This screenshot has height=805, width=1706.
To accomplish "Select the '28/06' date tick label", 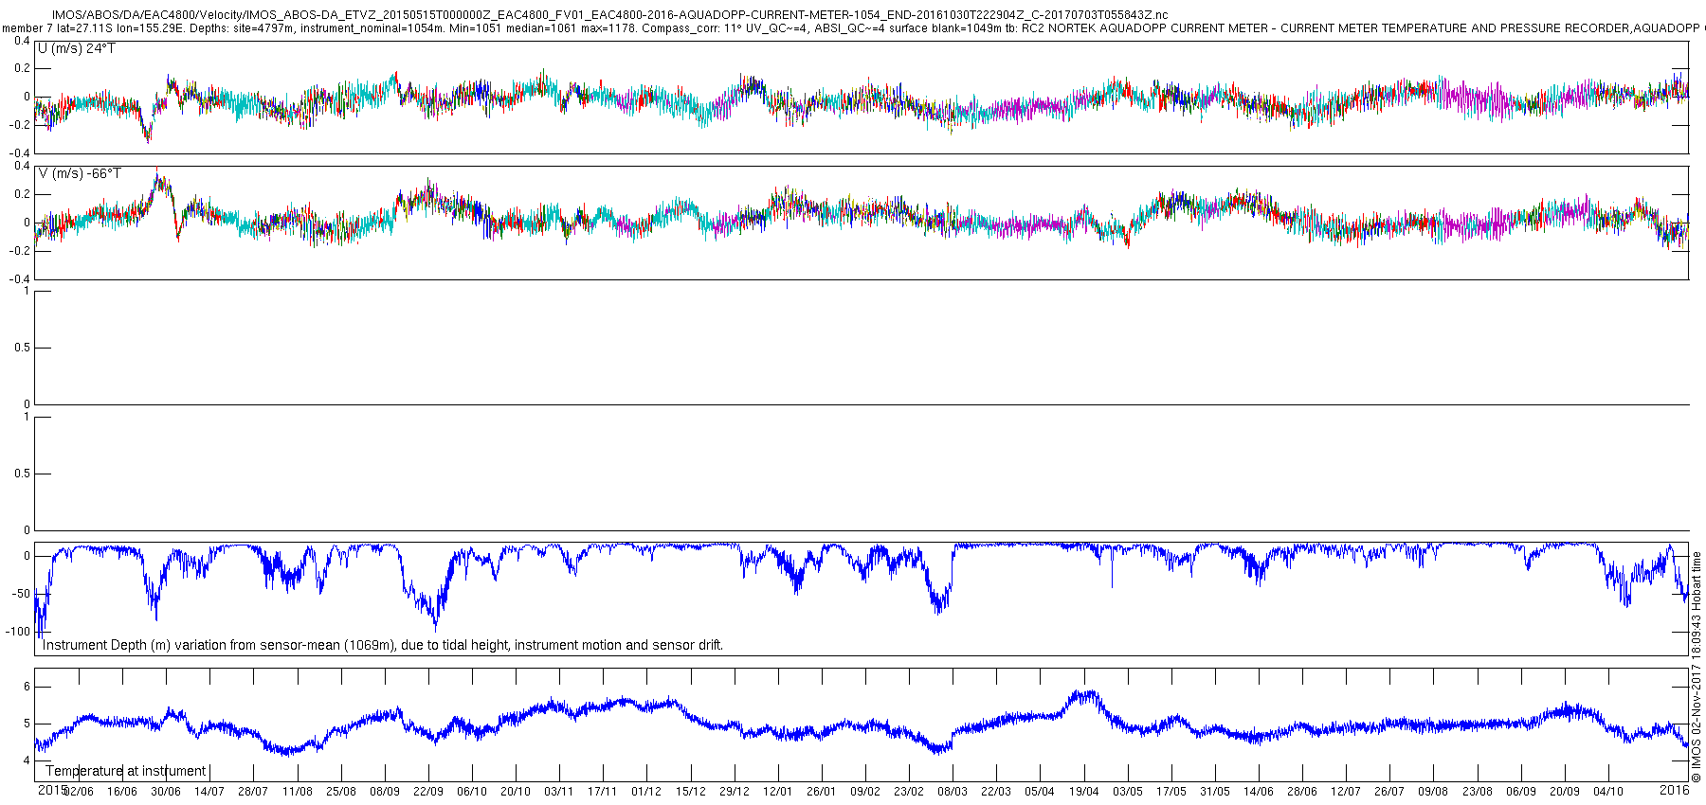I will tap(1302, 792).
